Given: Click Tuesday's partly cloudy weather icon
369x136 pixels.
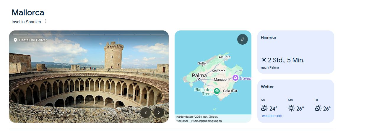Looking at the screenshot, I should click(318, 108).
